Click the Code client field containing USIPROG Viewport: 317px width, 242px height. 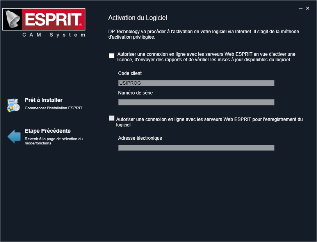tap(196, 83)
